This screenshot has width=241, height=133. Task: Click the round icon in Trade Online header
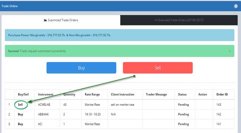(x=236, y=6)
